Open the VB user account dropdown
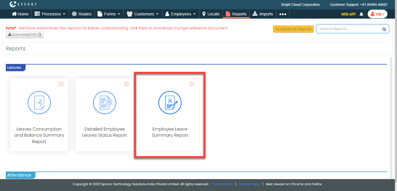This screenshot has width=397, height=191. click(x=377, y=14)
